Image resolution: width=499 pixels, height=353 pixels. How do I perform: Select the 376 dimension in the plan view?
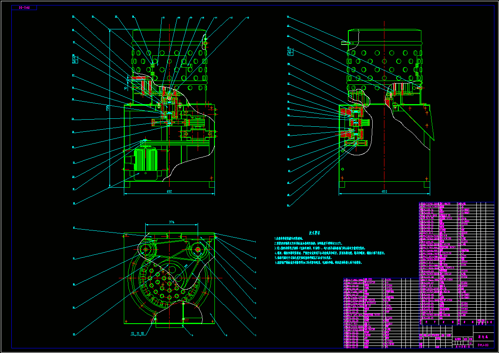(171, 222)
